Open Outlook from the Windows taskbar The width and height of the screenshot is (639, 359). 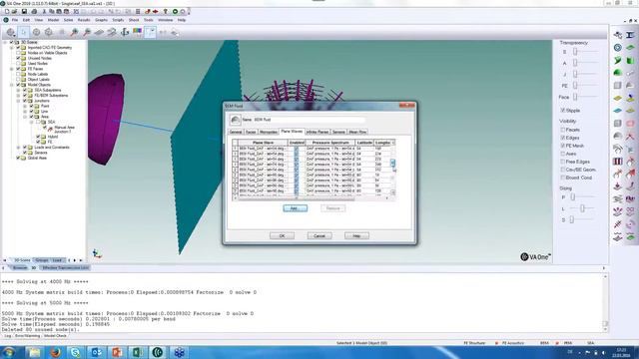(x=96, y=352)
